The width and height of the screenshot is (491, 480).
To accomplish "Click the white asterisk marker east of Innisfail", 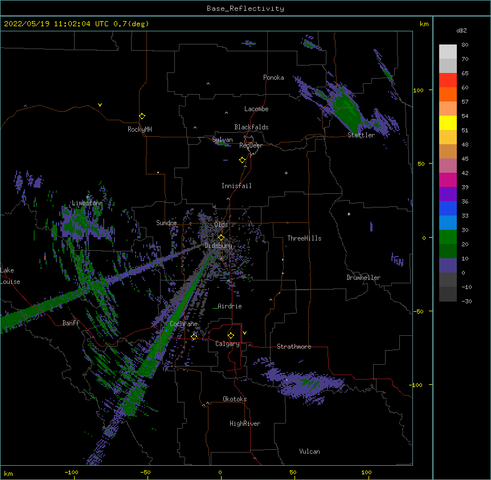I will click(286, 173).
